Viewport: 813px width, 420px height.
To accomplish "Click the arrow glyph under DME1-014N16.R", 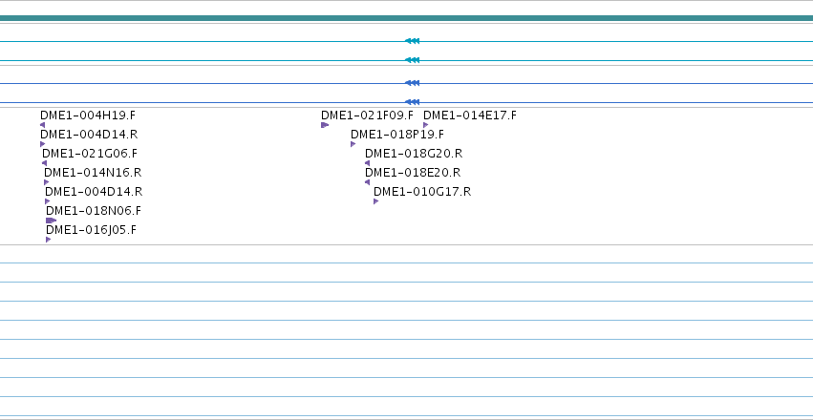I will pos(47,182).
